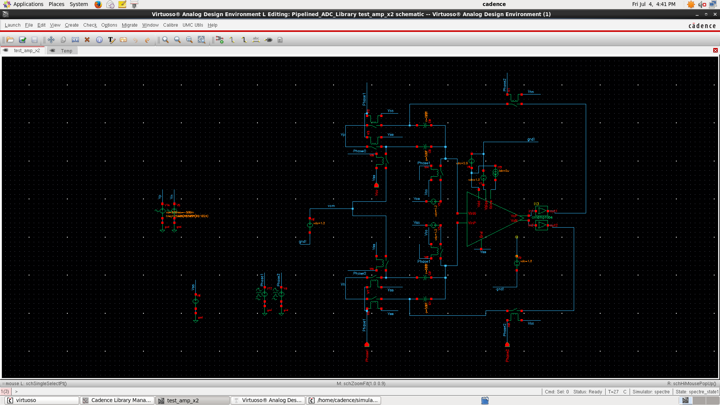Open object properties with info icon
This screenshot has width=720, height=405.
pyautogui.click(x=99, y=40)
